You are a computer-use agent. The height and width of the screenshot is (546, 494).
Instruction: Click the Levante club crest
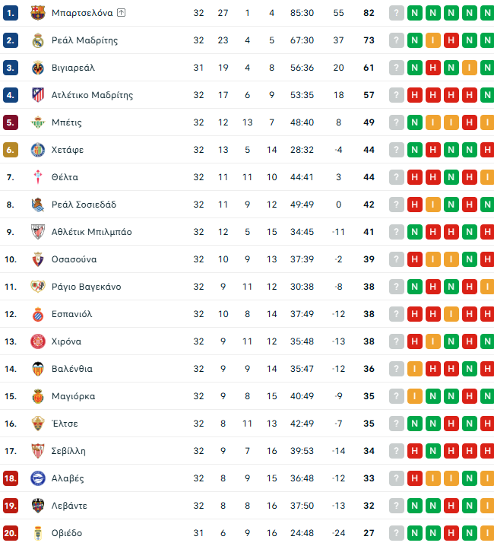coord(37,506)
